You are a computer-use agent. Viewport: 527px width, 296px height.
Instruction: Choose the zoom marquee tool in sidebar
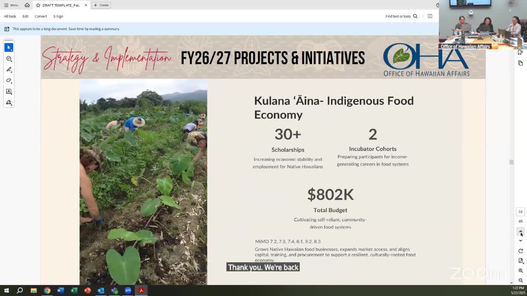(9, 58)
